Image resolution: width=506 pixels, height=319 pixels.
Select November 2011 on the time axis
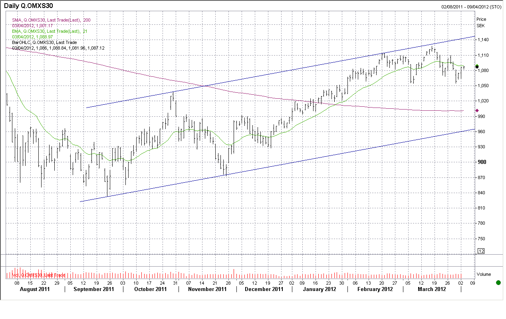click(x=207, y=289)
